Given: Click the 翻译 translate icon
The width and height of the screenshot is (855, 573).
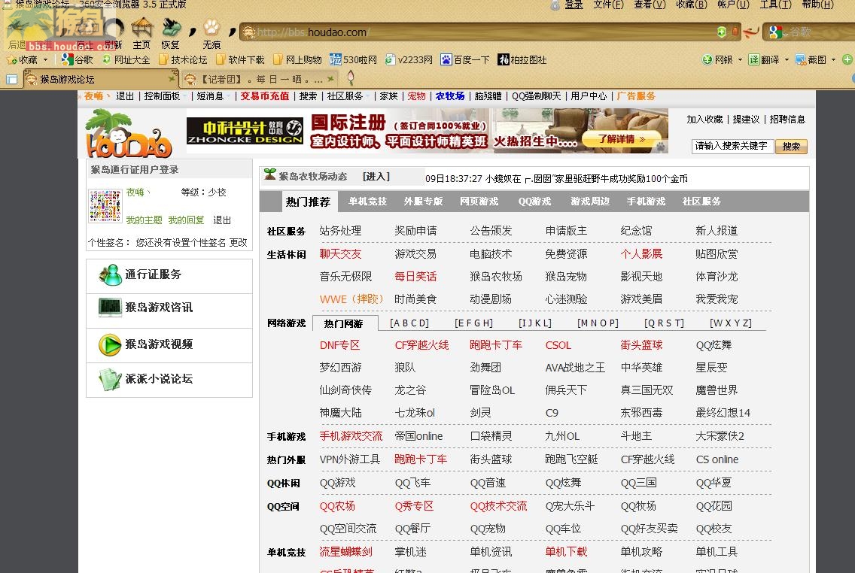Looking at the screenshot, I should [x=753, y=59].
